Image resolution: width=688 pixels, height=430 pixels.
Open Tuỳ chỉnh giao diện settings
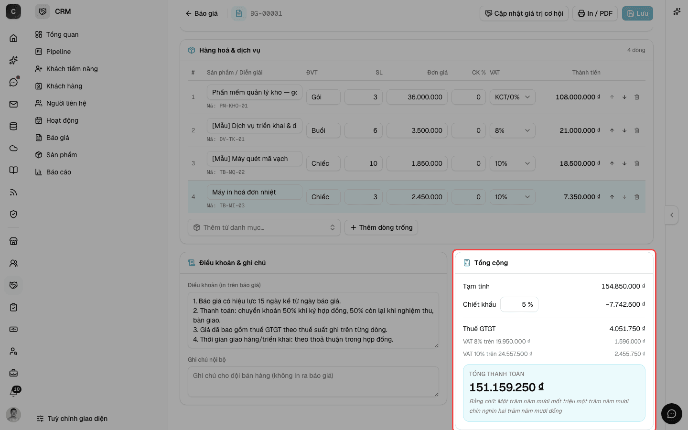coord(72,419)
